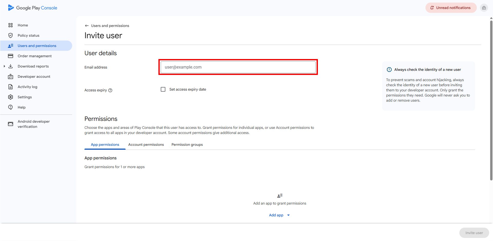This screenshot has height=241, width=493.
Task: Switch to the App permissions tab
Action: tap(105, 144)
